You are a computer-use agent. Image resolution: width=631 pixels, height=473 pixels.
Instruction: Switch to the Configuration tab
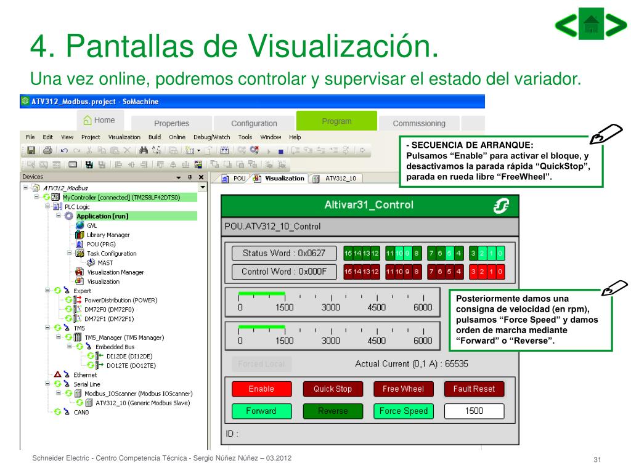pos(254,123)
